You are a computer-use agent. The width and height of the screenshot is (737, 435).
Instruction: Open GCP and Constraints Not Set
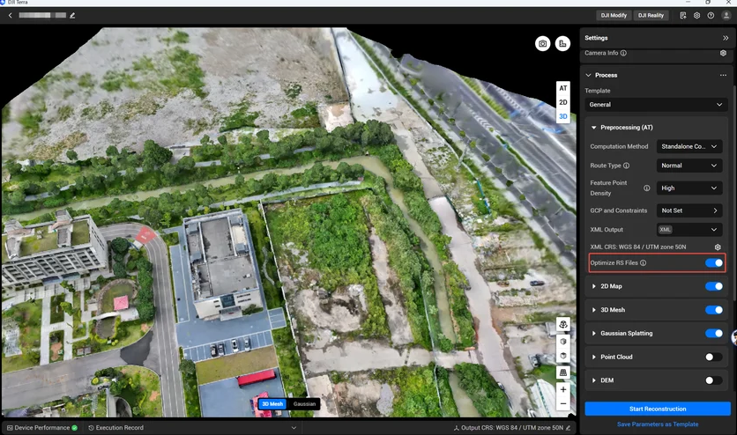coord(689,210)
